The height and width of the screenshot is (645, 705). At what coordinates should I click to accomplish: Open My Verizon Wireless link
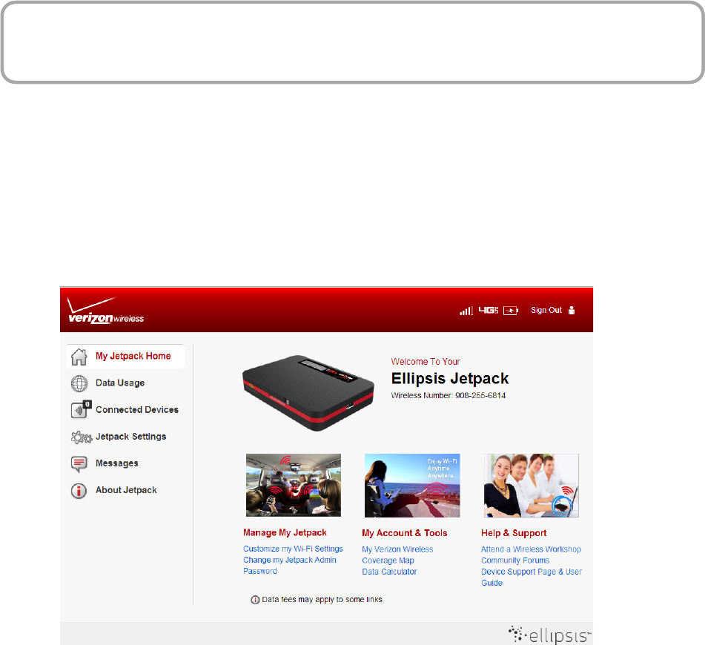point(397,549)
